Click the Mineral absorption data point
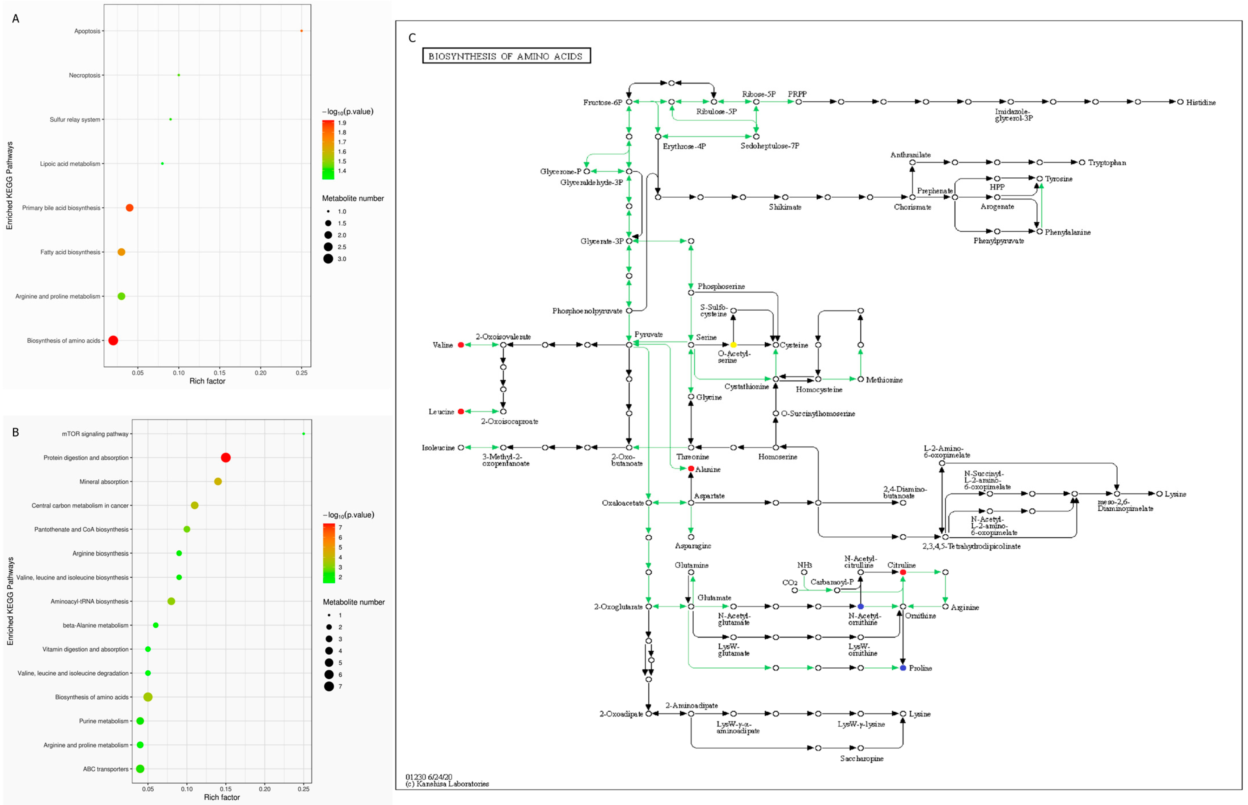The image size is (1248, 805). [x=218, y=481]
